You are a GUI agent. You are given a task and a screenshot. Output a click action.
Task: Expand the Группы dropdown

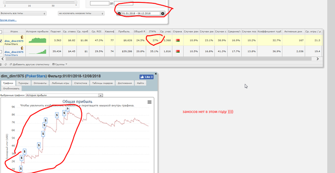[x=60, y=64]
